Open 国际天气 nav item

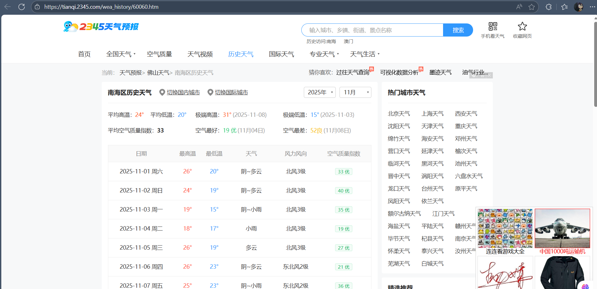[x=281, y=54]
